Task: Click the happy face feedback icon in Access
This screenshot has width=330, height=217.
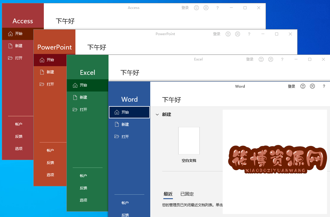Action: point(196,8)
